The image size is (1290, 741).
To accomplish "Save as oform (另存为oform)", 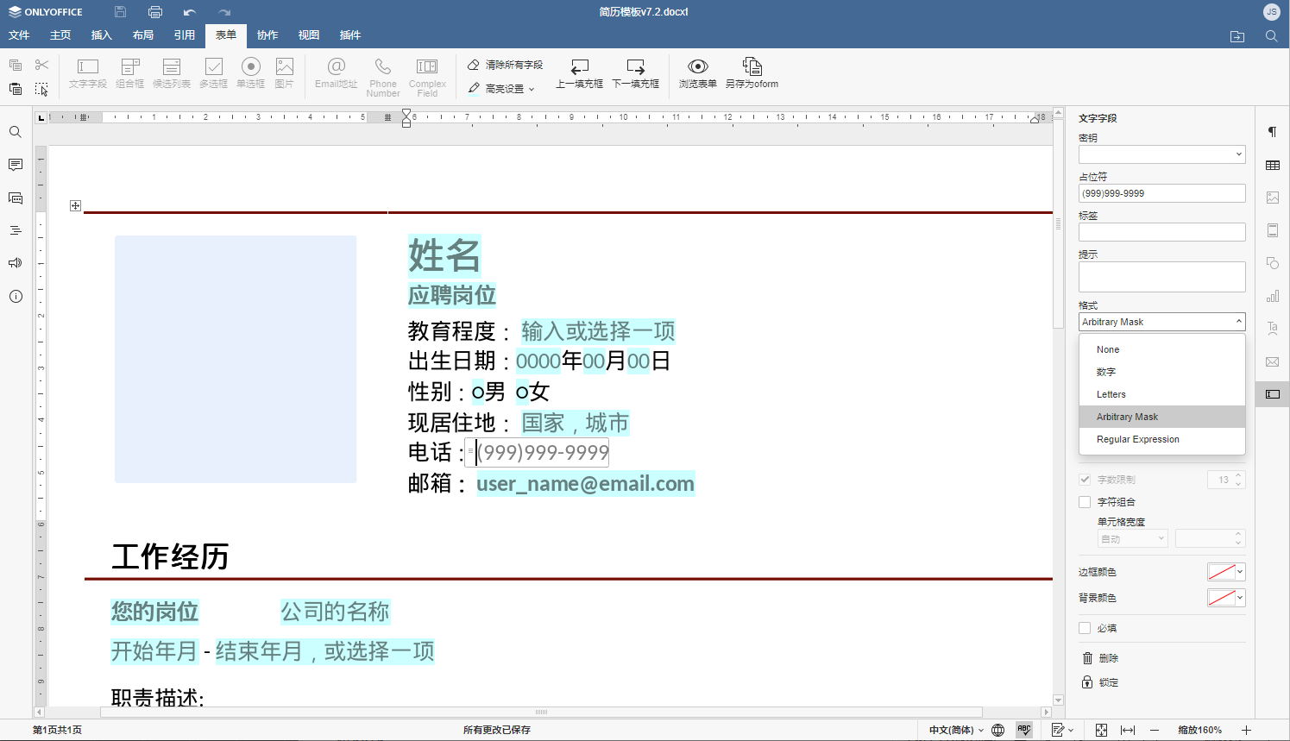I will coord(752,73).
